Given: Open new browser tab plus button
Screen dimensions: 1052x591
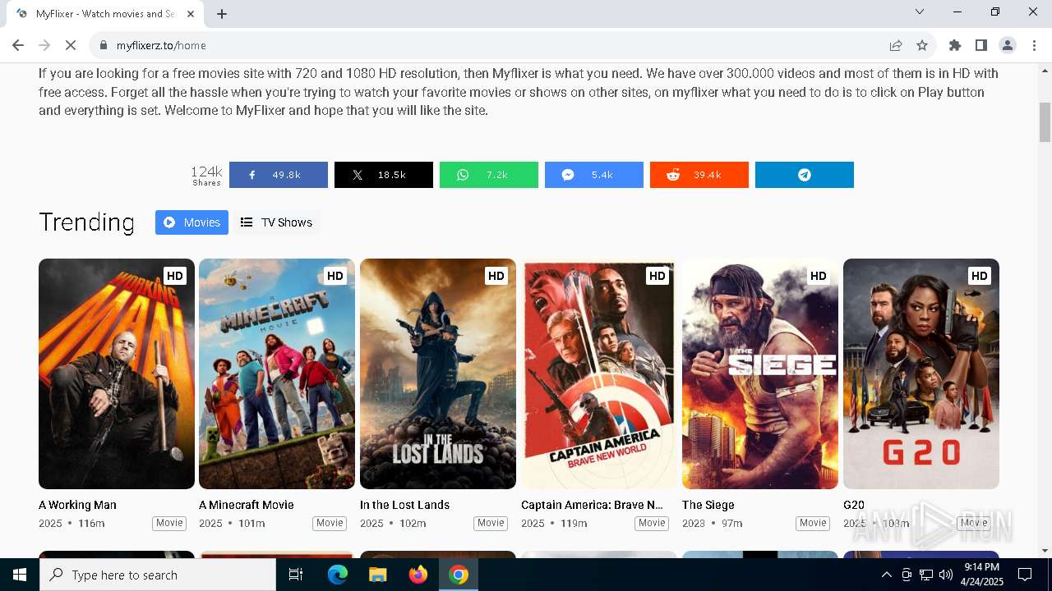Looking at the screenshot, I should pyautogui.click(x=222, y=14).
